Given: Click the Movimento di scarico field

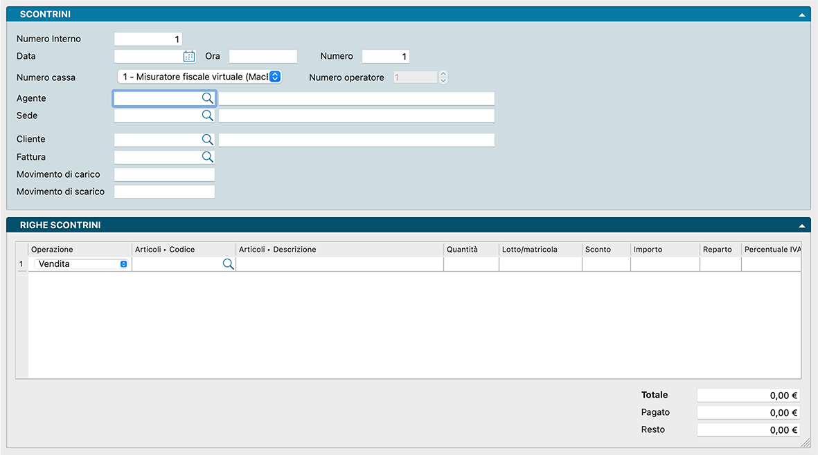Looking at the screenshot, I should click(x=164, y=192).
